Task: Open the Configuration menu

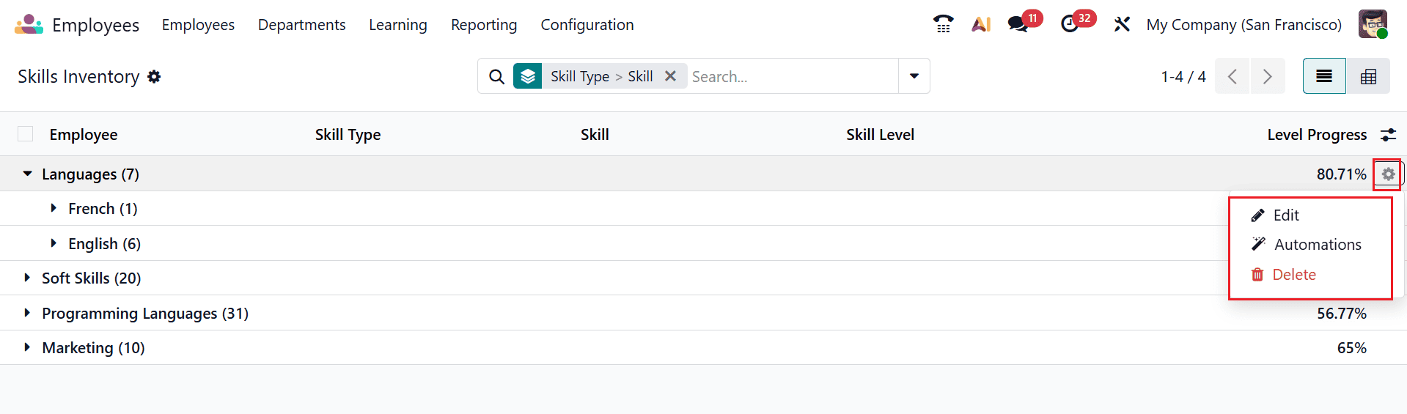Action: [587, 24]
